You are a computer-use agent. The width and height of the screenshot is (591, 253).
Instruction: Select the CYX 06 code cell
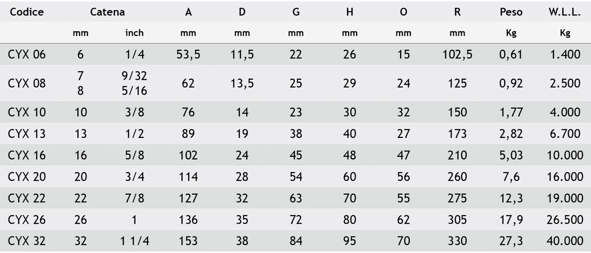[27, 54]
